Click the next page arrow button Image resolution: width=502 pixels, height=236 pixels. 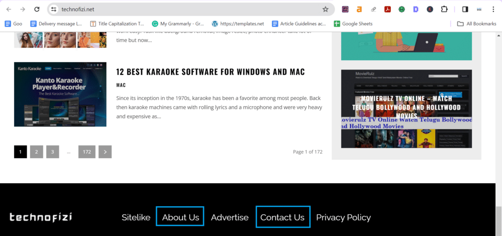105,152
